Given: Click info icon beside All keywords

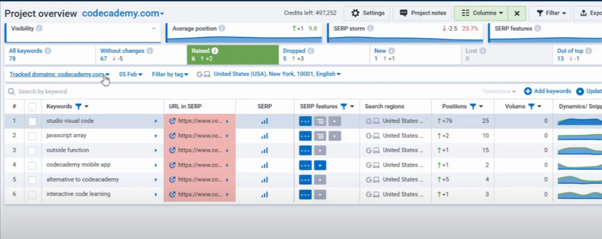Looking at the screenshot, I should (x=48, y=50).
